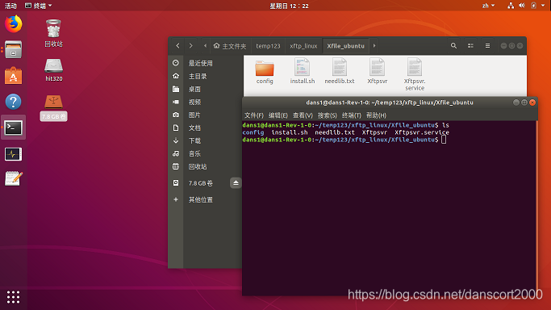Open the clock 星期日 12:22
Viewport: 551px width, 310px height.
pyautogui.click(x=289, y=6)
